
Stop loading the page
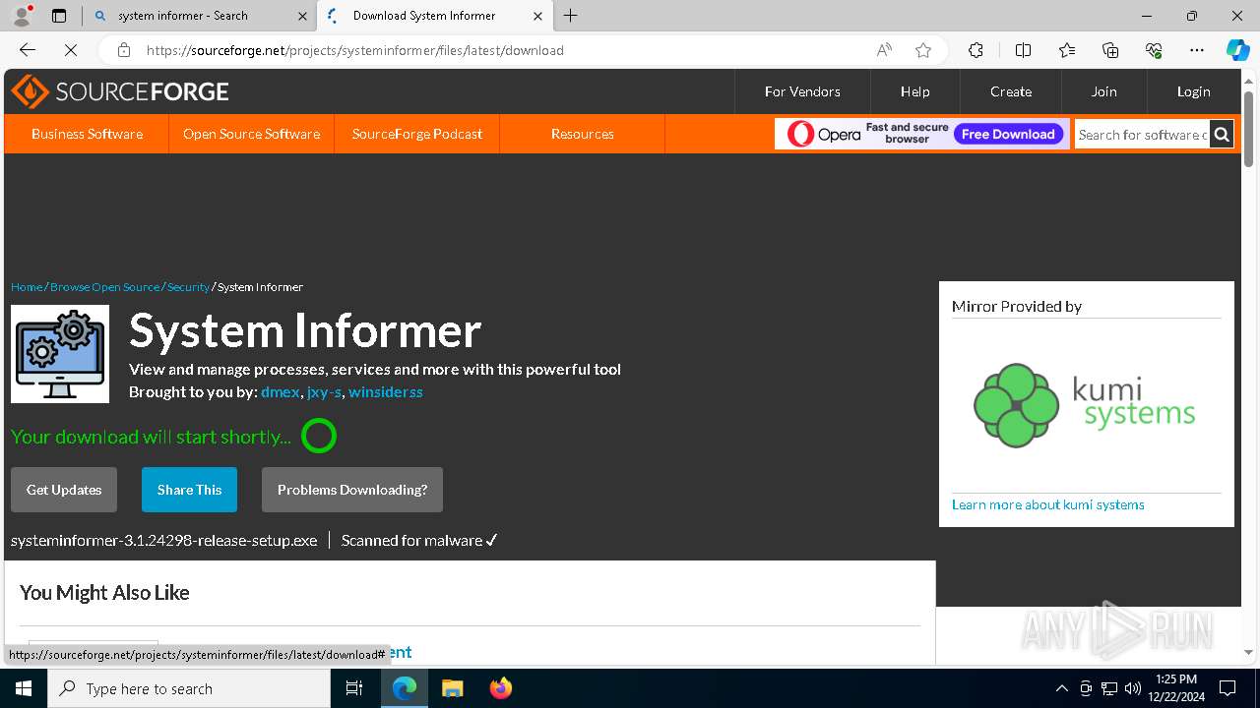coord(71,50)
